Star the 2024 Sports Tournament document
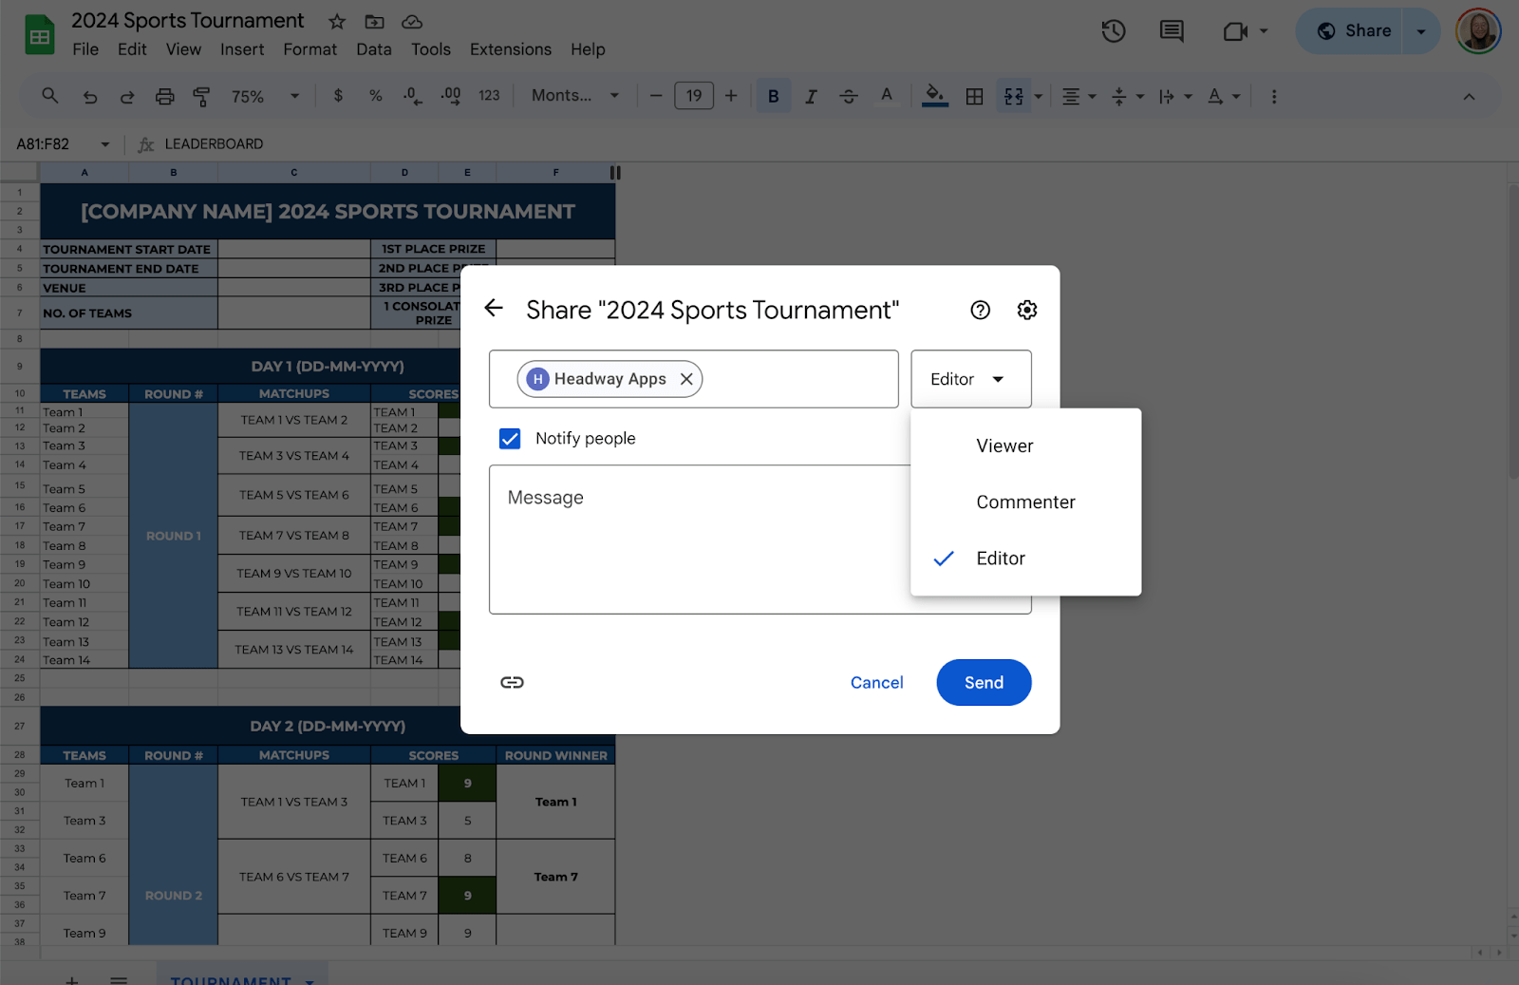The image size is (1519, 985). [337, 22]
